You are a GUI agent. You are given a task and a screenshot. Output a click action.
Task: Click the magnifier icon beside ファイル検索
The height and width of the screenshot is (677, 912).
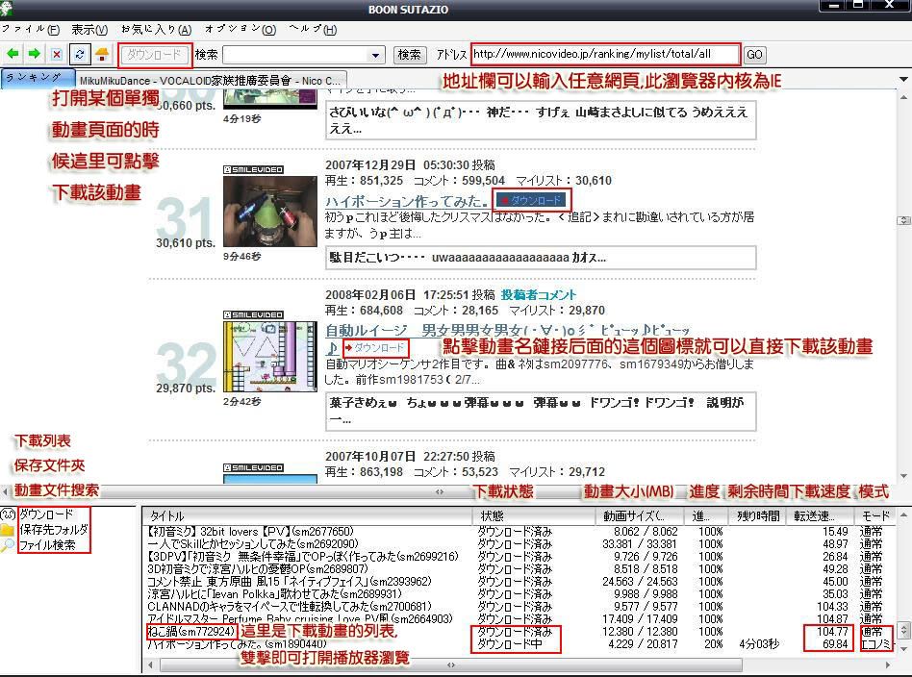click(x=8, y=545)
